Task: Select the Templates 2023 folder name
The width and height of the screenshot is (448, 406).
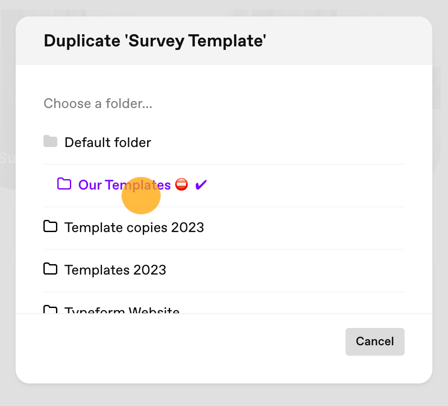Action: pyautogui.click(x=115, y=270)
